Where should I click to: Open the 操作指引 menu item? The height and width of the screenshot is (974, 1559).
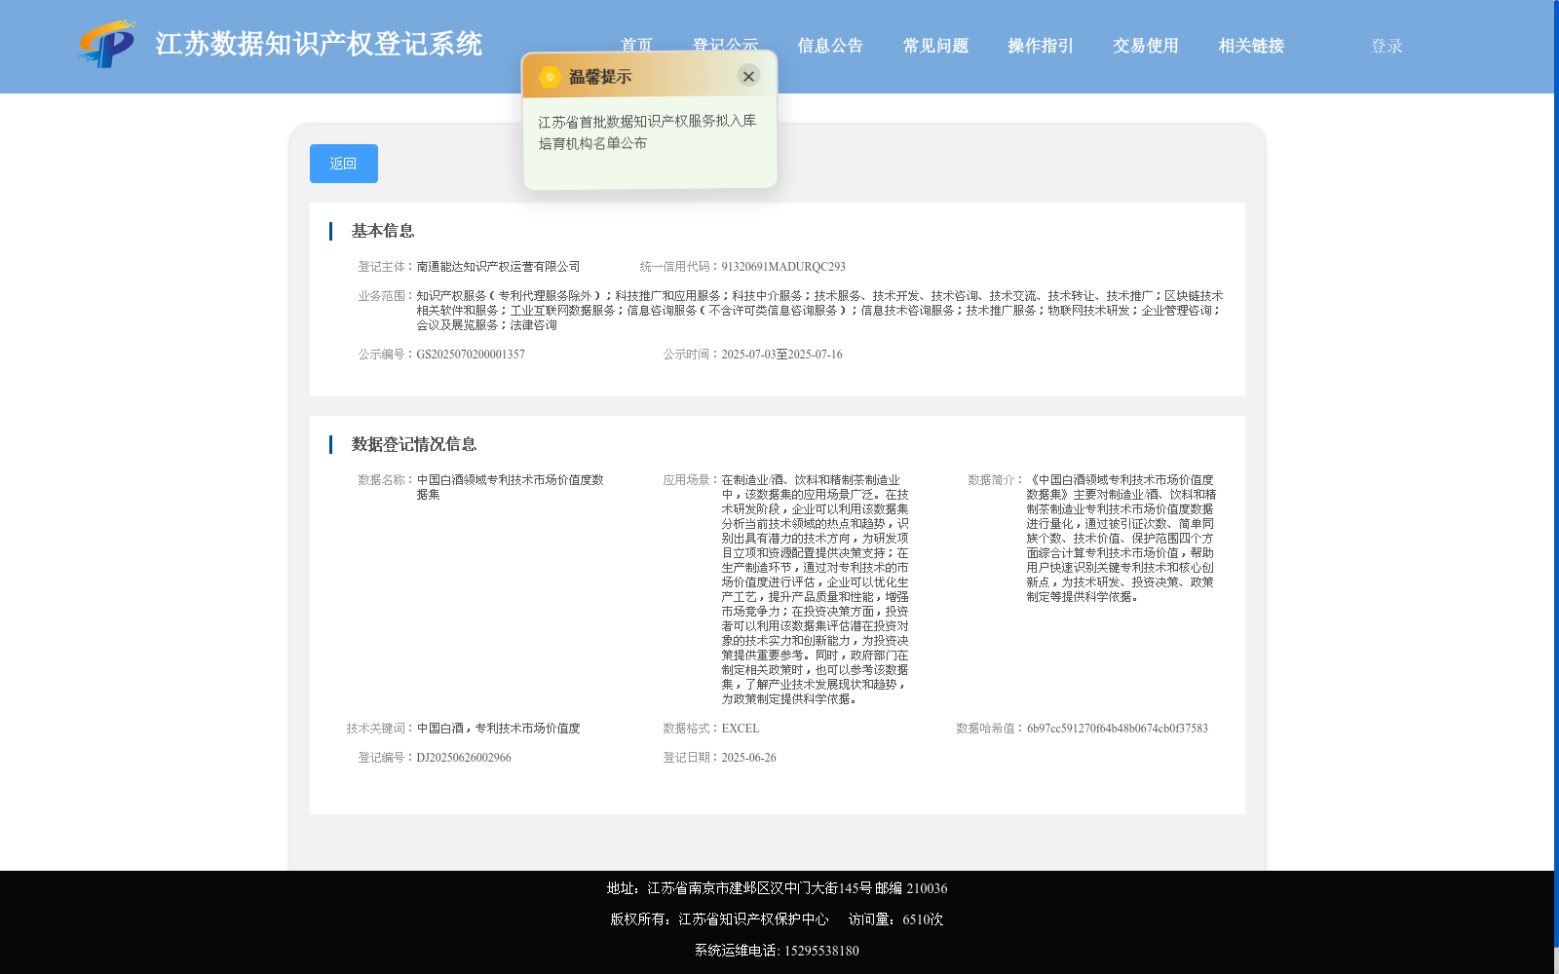1041,46
